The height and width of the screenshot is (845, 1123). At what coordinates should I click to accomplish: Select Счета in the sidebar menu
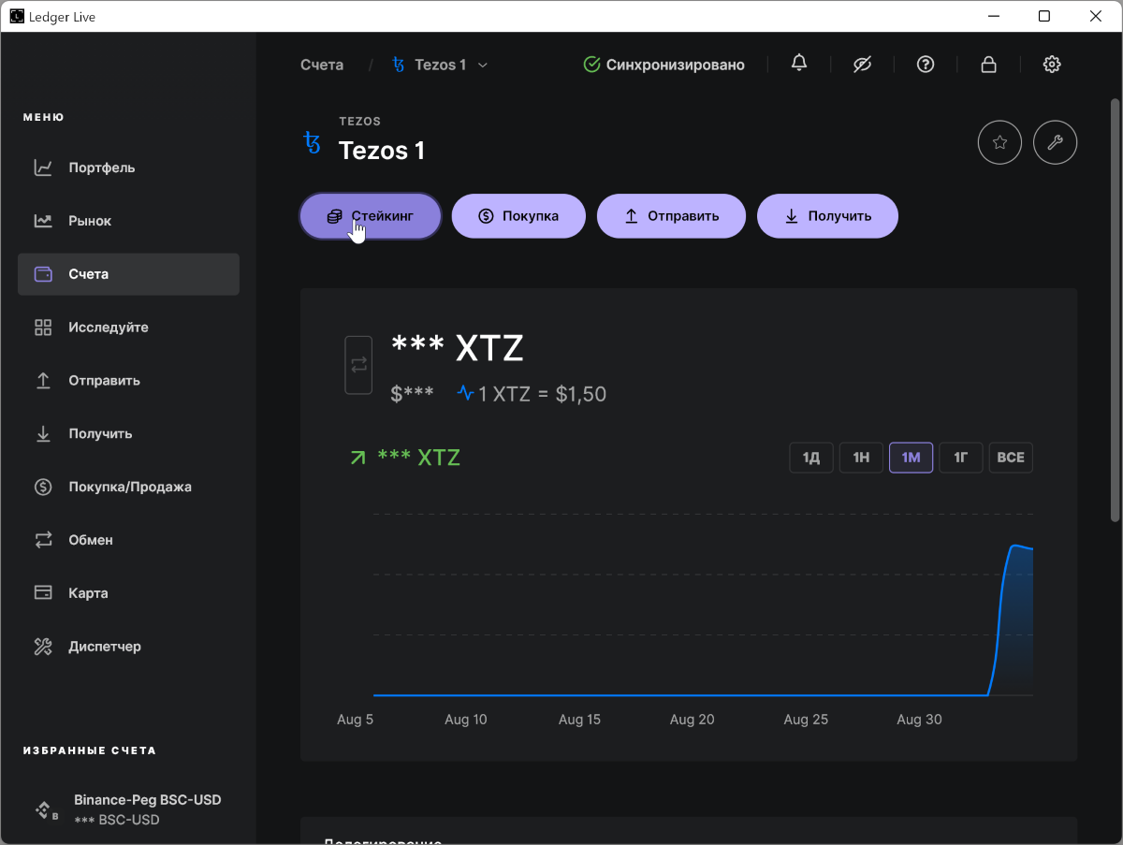click(x=128, y=274)
